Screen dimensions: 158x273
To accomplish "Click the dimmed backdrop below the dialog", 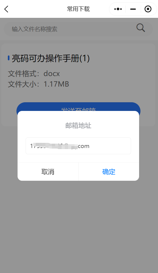I will (x=78, y=226).
